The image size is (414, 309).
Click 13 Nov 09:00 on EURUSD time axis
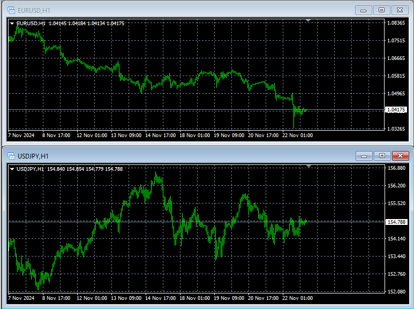[126, 135]
